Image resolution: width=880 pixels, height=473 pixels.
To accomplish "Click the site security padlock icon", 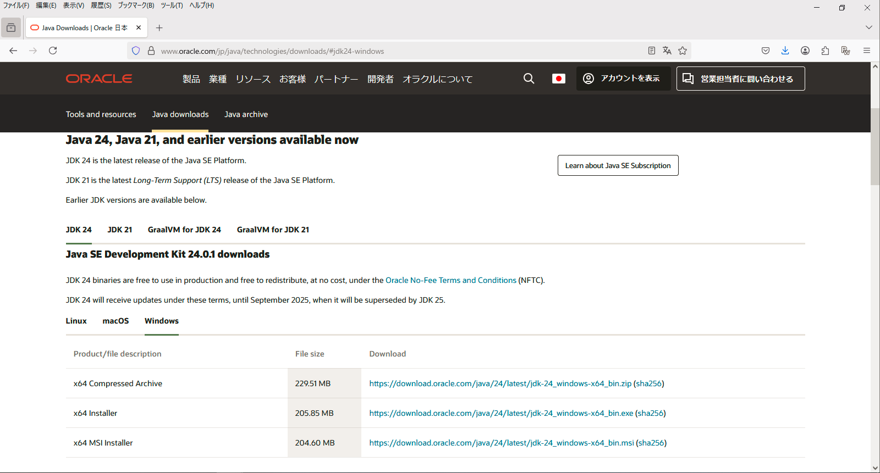I will (151, 51).
